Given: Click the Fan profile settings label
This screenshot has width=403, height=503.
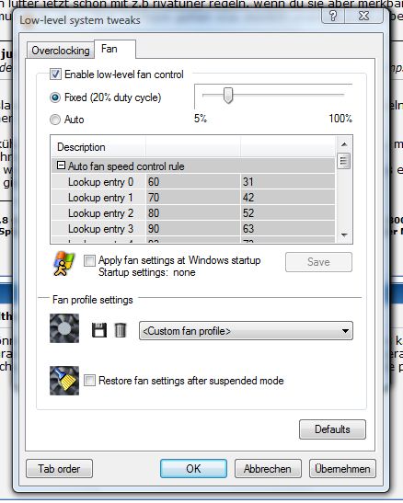Looking at the screenshot, I should pyautogui.click(x=93, y=300).
